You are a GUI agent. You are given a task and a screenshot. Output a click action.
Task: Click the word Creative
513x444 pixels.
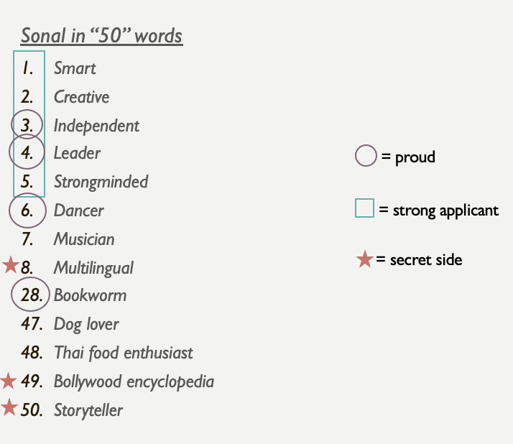click(81, 97)
